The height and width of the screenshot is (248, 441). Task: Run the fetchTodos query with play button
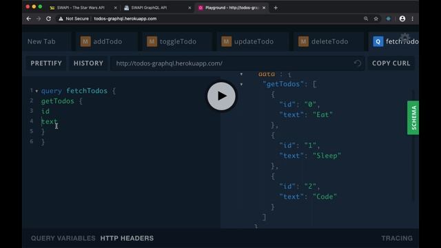221,96
